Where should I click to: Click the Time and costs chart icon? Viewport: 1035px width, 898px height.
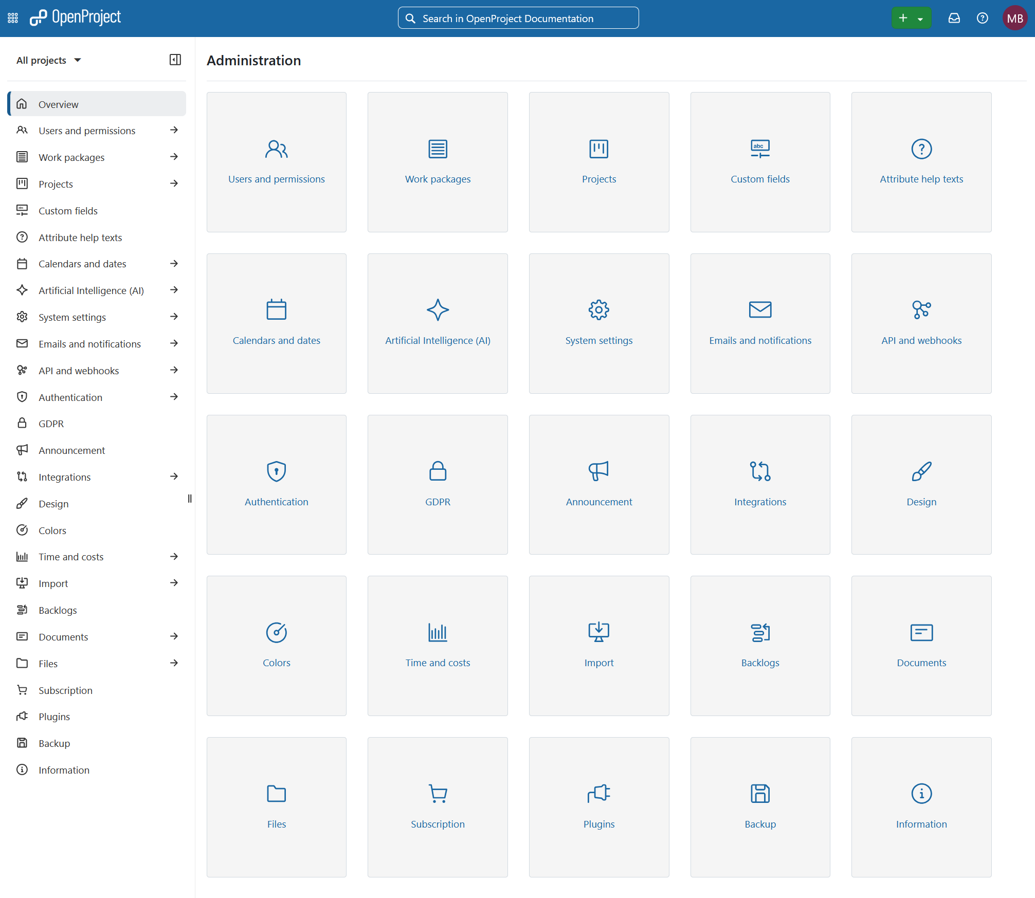point(438,633)
